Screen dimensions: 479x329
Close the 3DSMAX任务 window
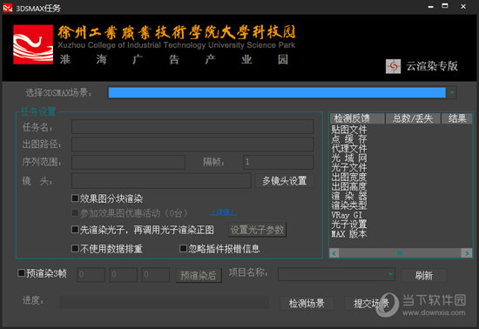point(463,6)
